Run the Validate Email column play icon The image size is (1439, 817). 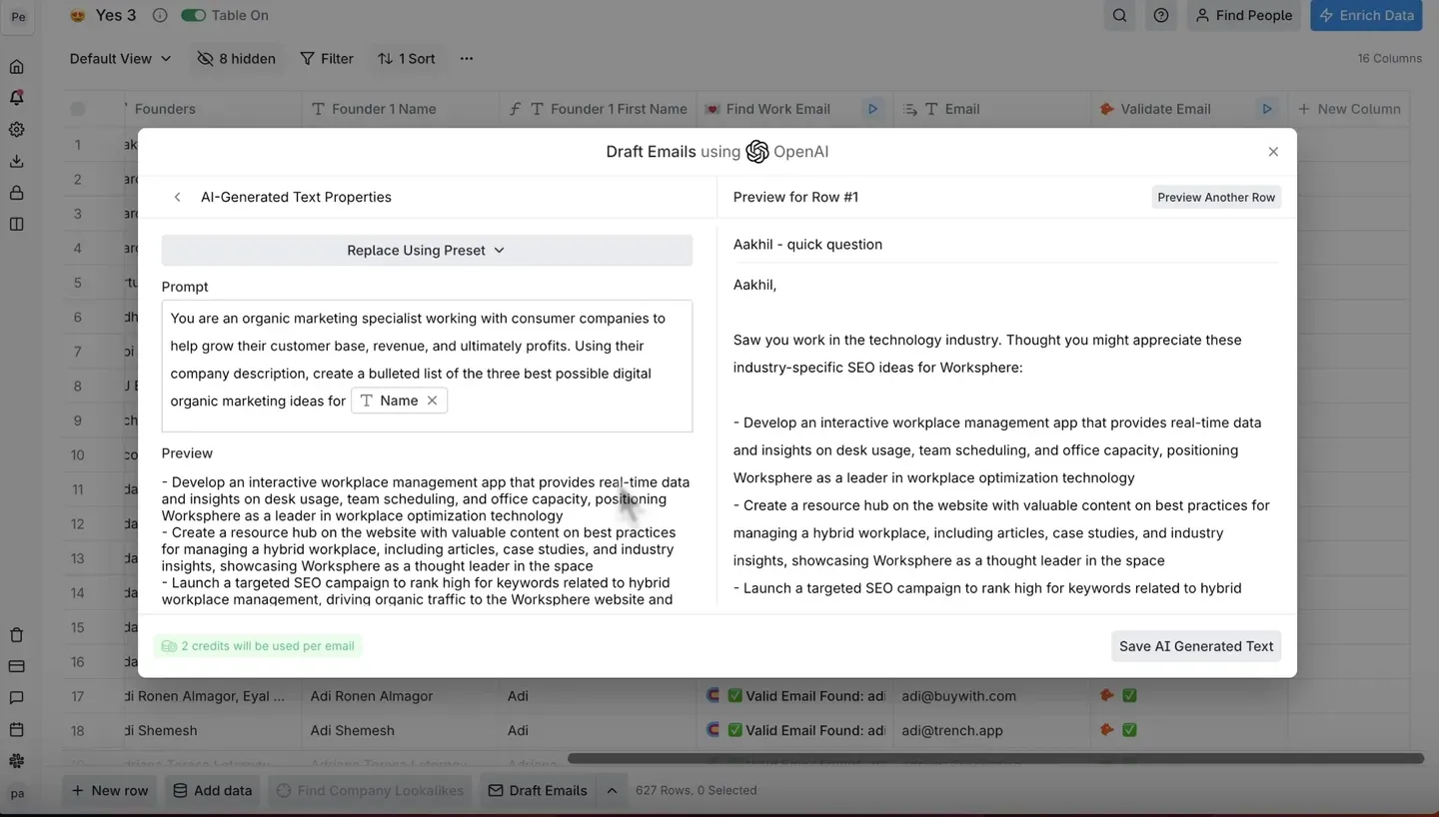(1266, 109)
